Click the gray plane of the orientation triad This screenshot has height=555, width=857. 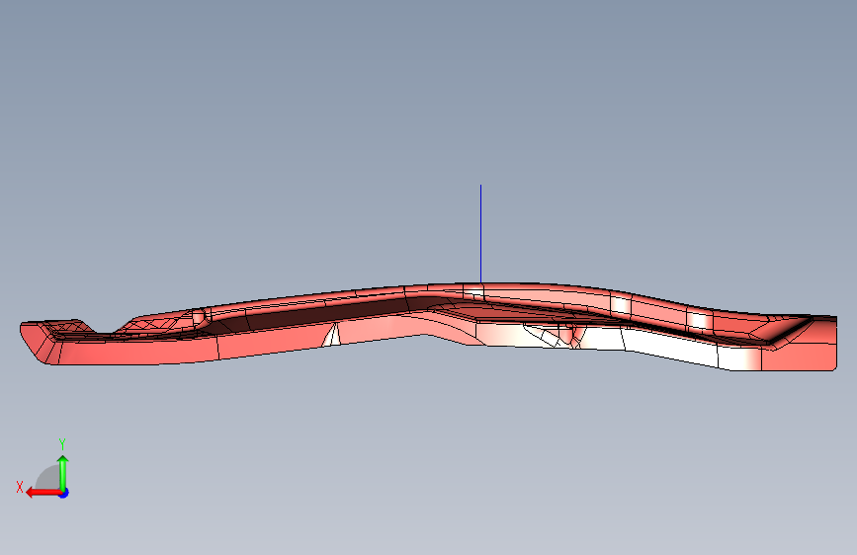point(48,479)
